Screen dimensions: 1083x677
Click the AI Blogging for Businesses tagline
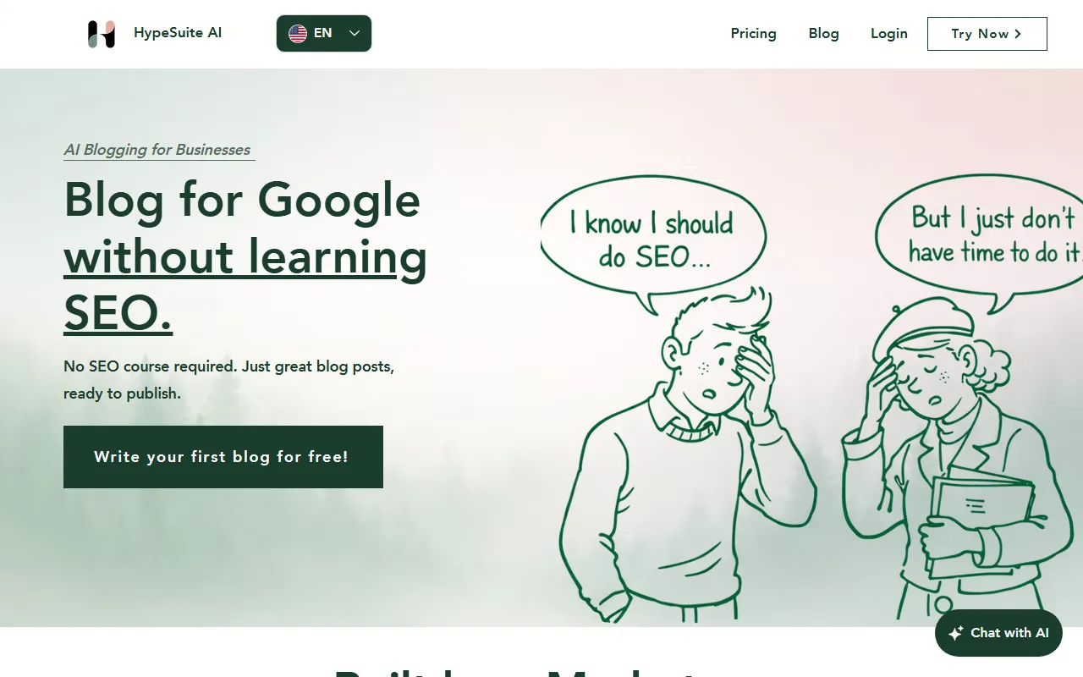[157, 150]
